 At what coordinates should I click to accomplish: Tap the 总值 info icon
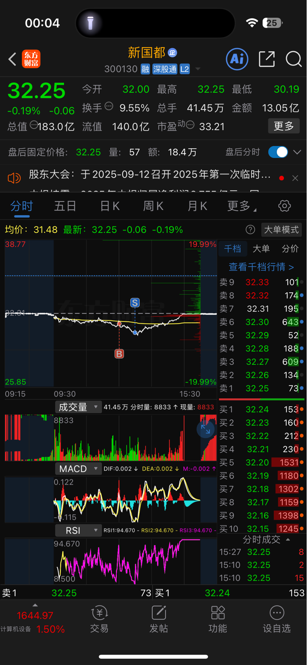[34, 125]
